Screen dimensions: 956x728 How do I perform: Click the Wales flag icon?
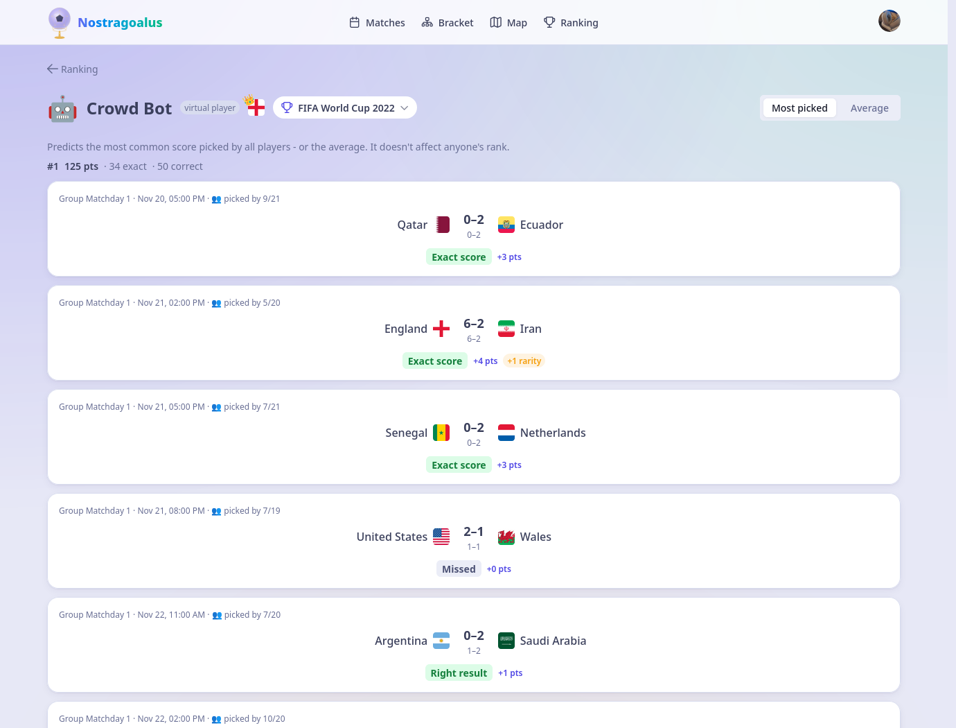point(506,537)
